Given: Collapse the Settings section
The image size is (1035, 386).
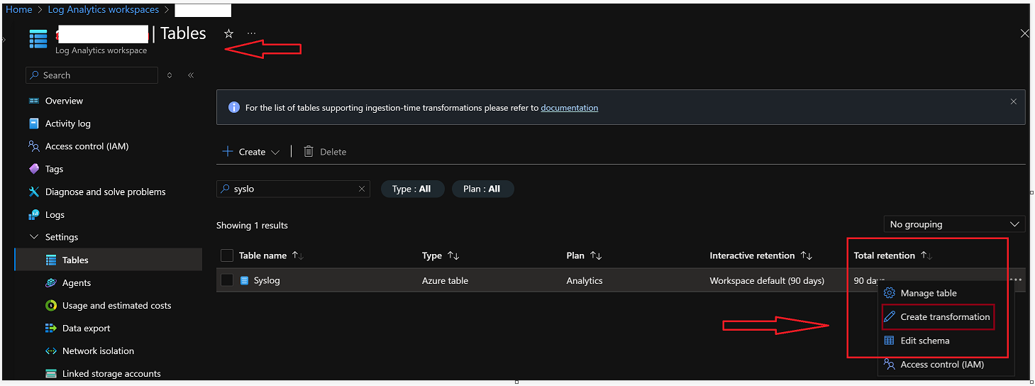Looking at the screenshot, I should [33, 237].
